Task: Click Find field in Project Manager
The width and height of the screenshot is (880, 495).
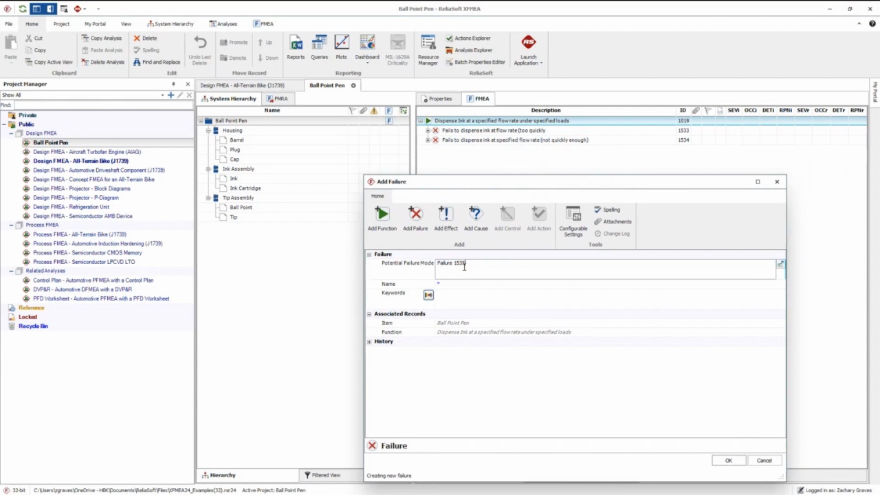Action: (103, 105)
